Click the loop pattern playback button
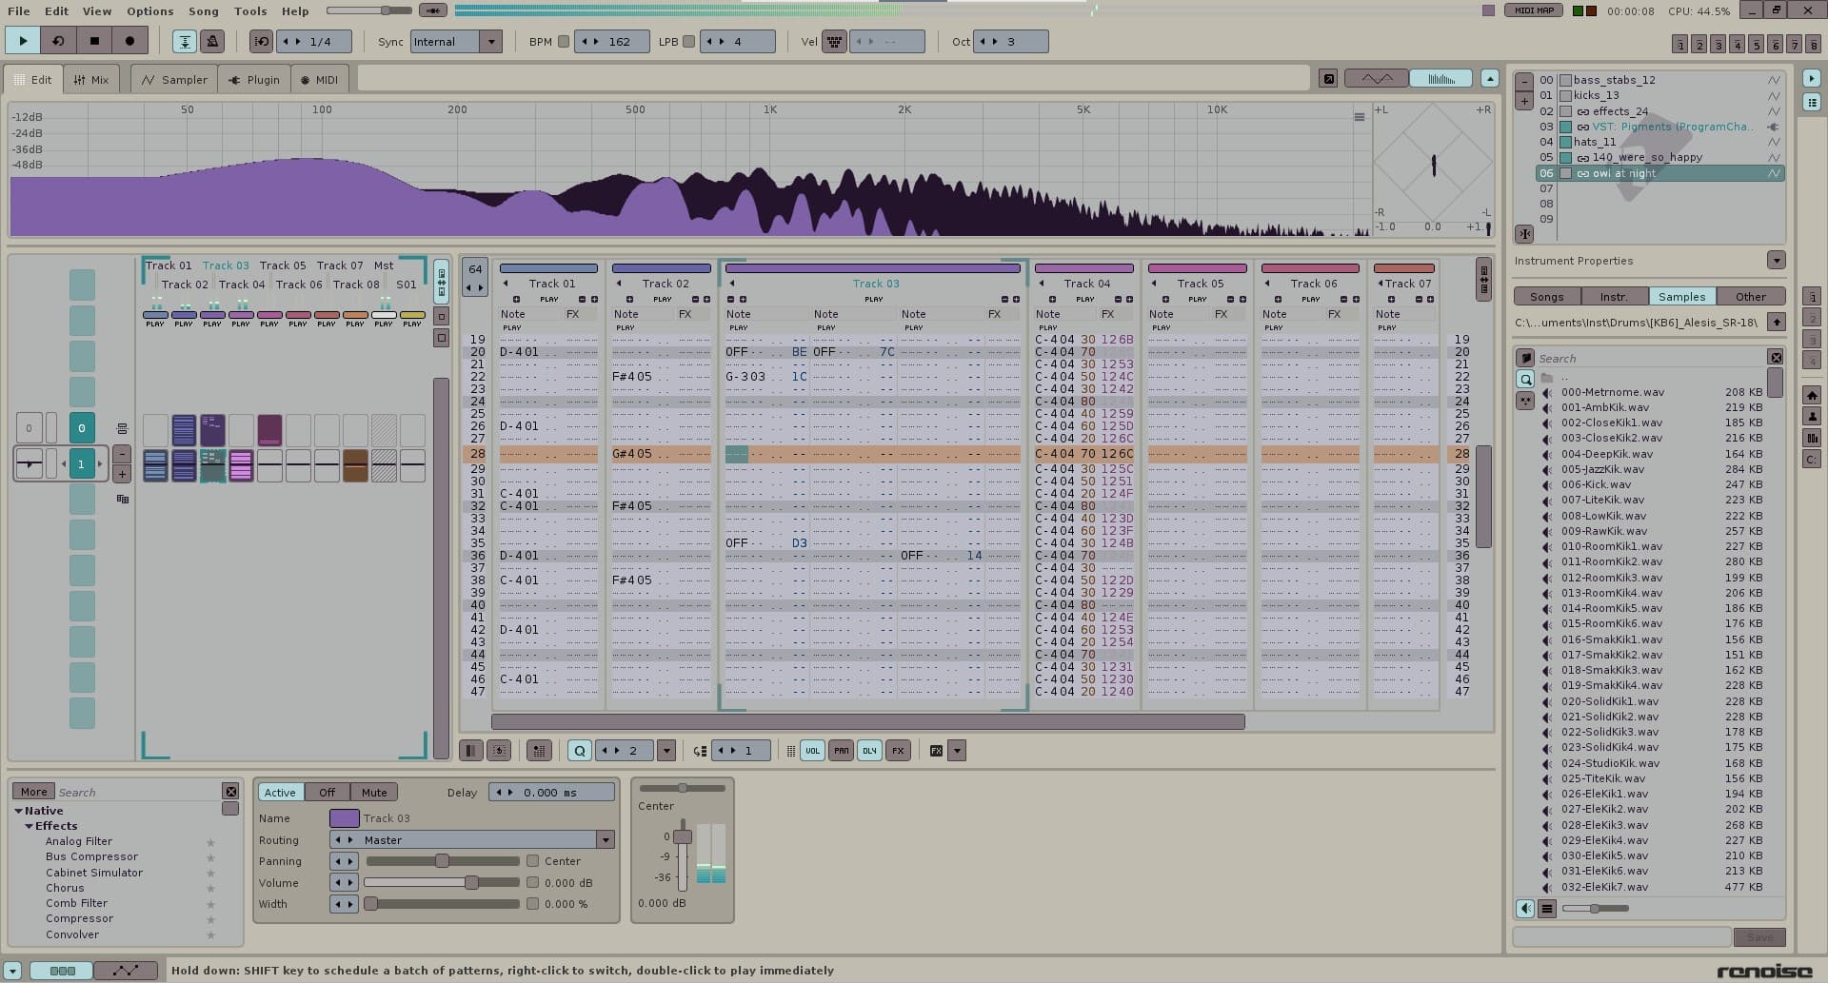Image resolution: width=1828 pixels, height=983 pixels. point(58,41)
